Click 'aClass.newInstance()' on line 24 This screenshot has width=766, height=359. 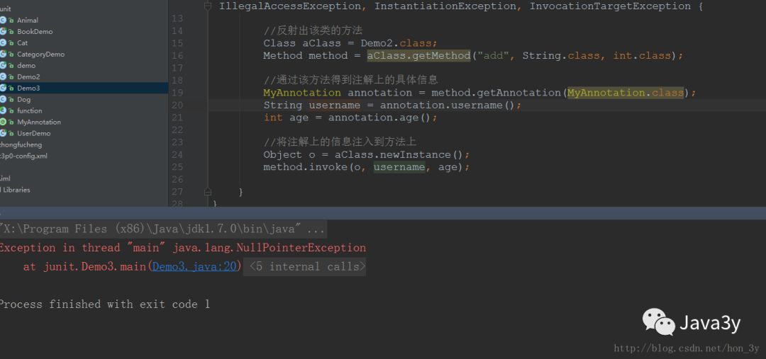[399, 154]
